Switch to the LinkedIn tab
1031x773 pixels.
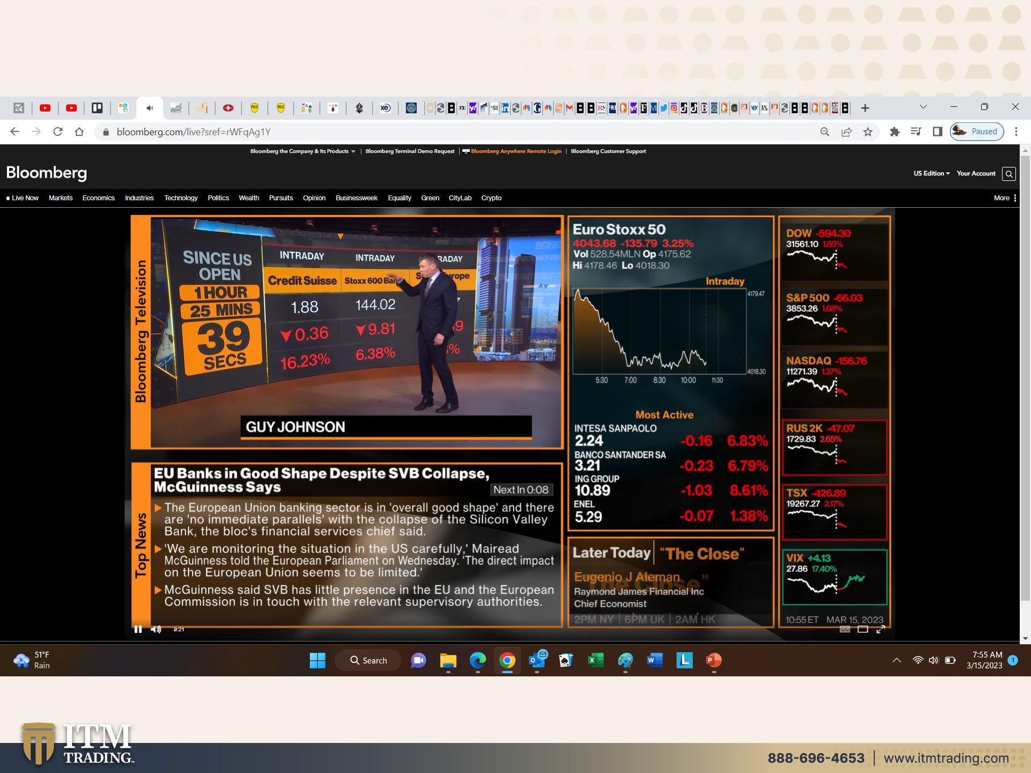[505, 108]
